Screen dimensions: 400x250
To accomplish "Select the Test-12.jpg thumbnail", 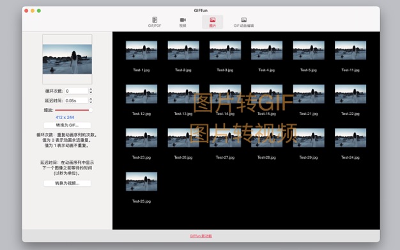I will coord(141,94).
